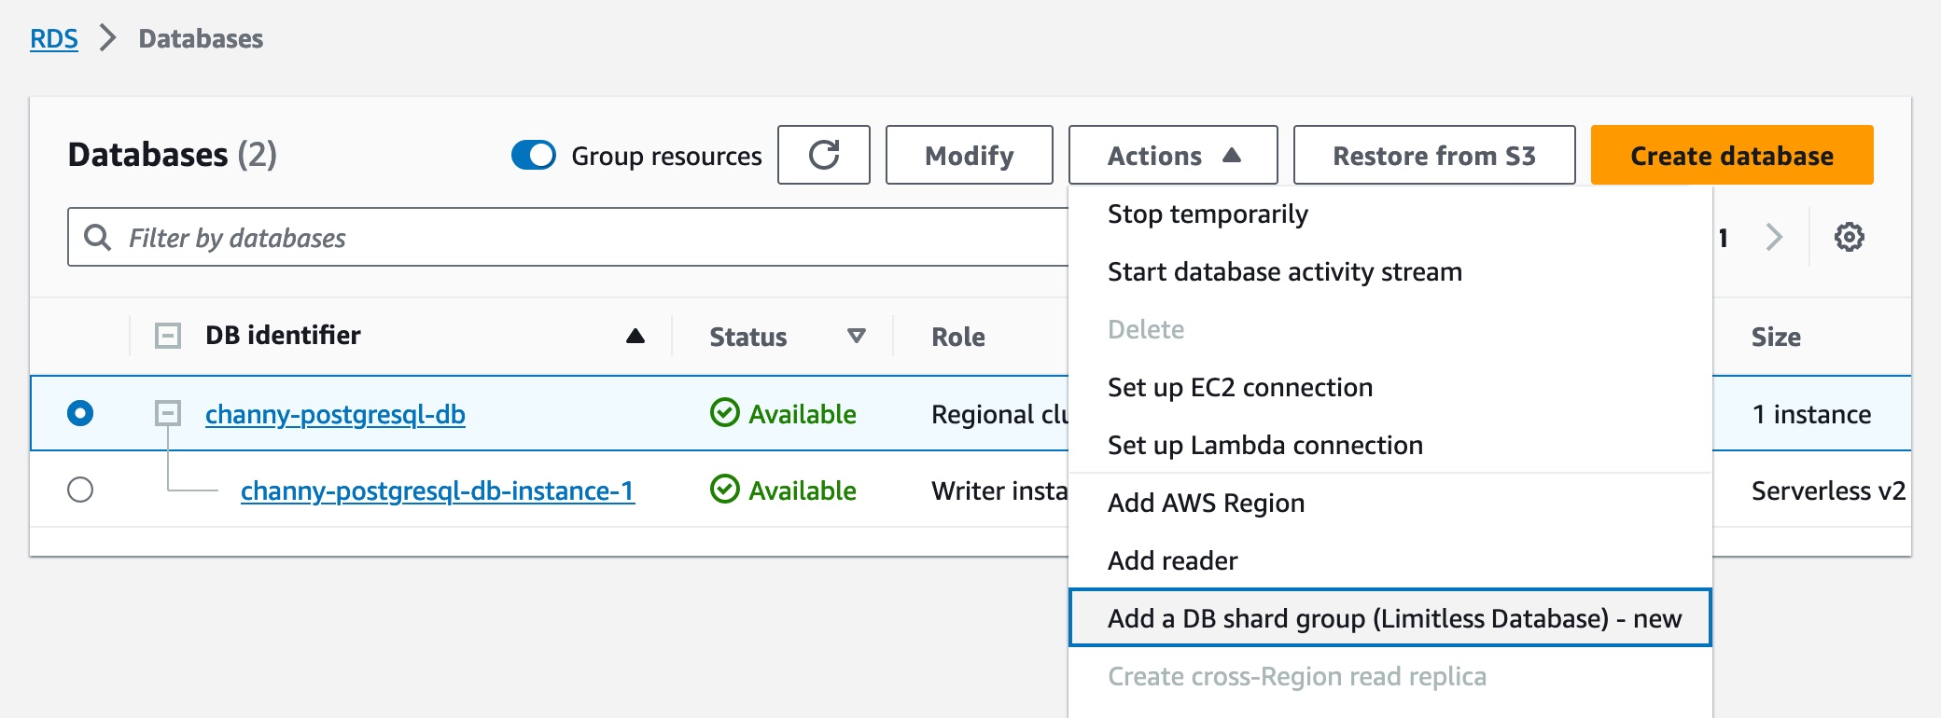Collapse all groups in DB identifier header
This screenshot has height=718, width=1941.
coord(168,336)
